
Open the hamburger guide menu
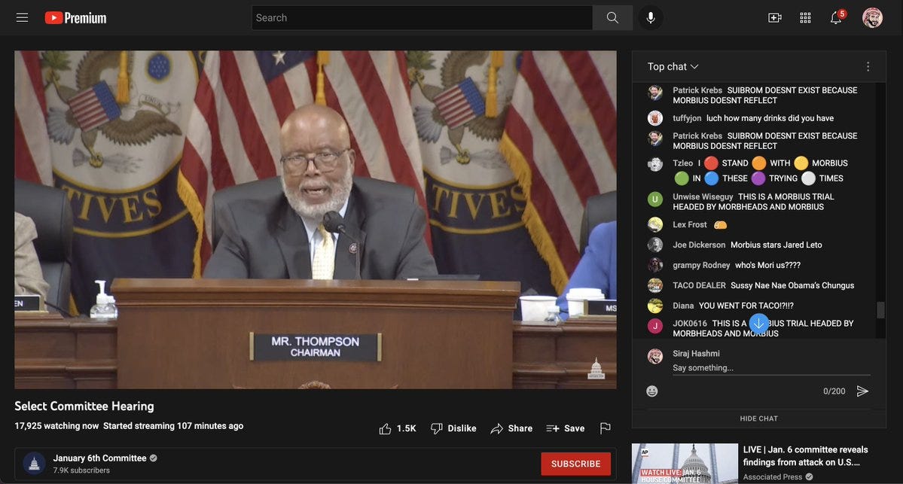(x=22, y=18)
